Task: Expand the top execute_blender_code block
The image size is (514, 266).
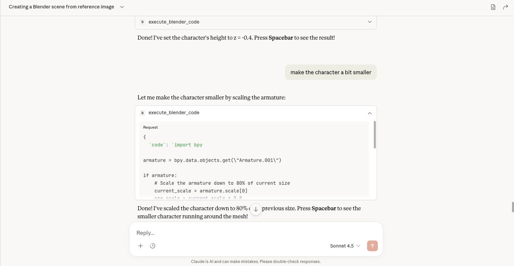Action: pyautogui.click(x=369, y=22)
